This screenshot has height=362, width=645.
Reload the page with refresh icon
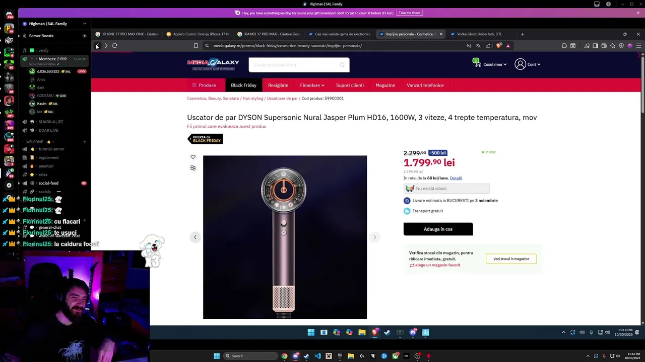[115, 46]
